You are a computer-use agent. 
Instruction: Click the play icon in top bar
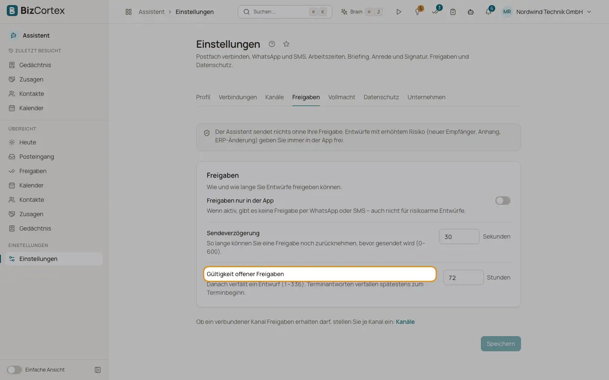point(399,12)
